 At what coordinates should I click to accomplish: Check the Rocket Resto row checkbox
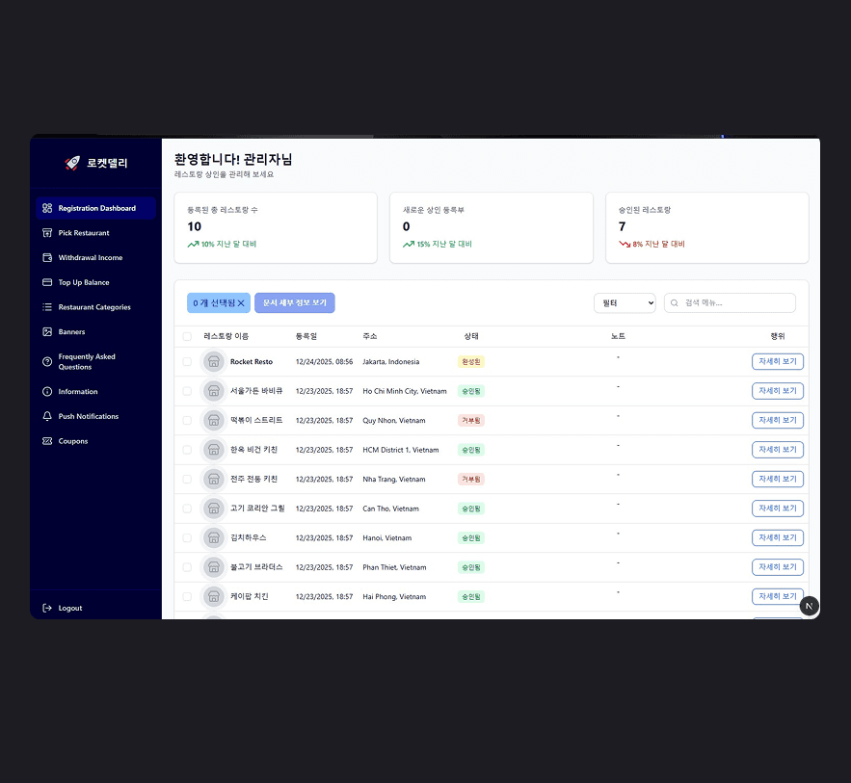[x=187, y=362]
